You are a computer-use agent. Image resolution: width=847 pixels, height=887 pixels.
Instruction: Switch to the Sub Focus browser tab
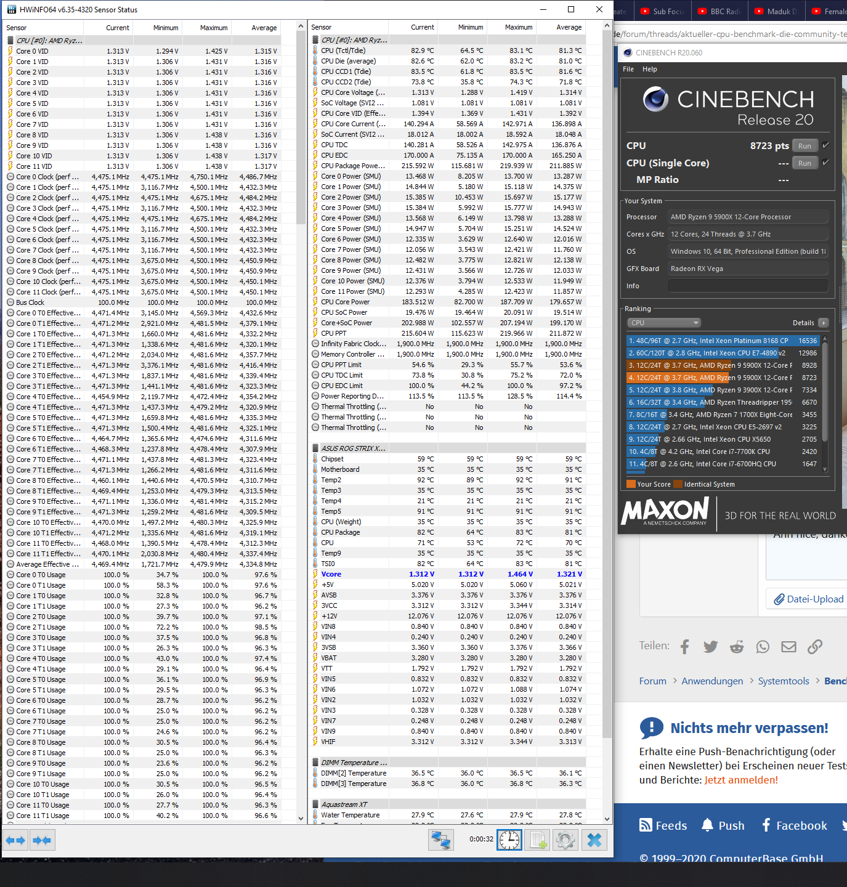tap(662, 11)
